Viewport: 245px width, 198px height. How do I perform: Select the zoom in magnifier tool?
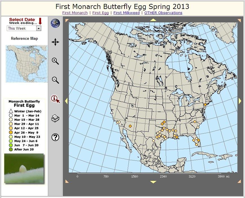point(55,61)
